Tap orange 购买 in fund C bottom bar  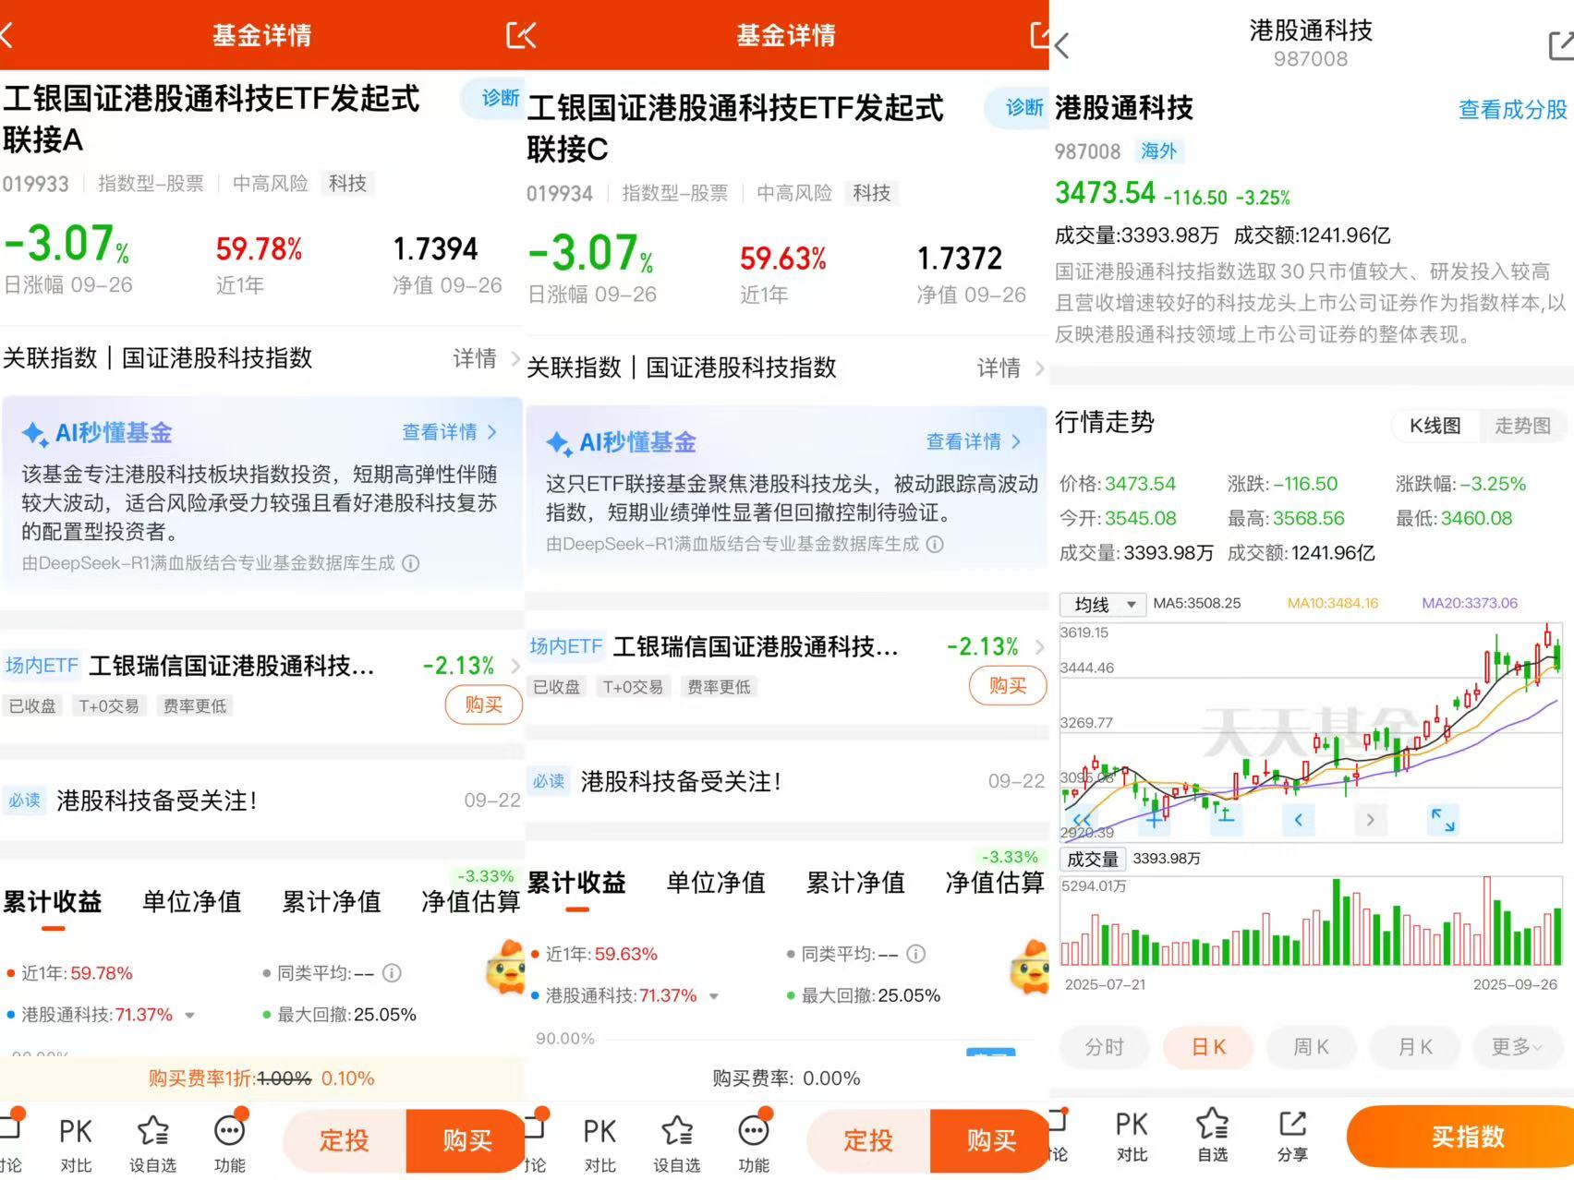pos(990,1140)
